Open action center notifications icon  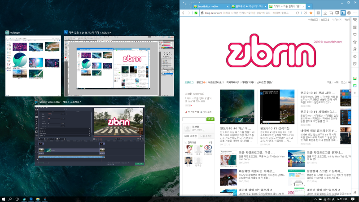click(x=353, y=199)
